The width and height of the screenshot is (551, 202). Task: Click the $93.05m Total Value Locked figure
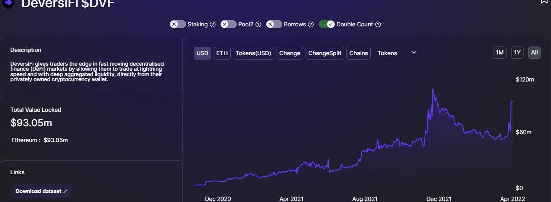pyautogui.click(x=31, y=123)
